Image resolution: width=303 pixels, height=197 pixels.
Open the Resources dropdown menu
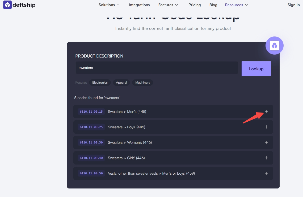236,5
